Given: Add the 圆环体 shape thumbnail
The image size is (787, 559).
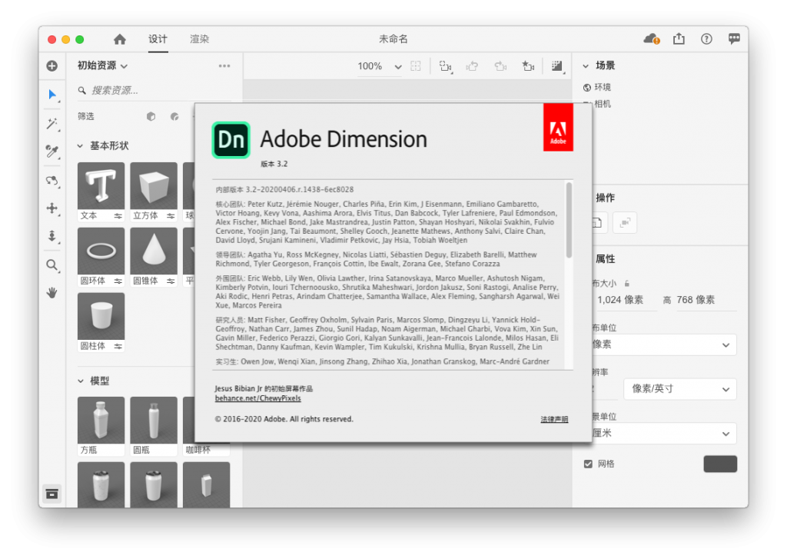Looking at the screenshot, I should coord(101,251).
